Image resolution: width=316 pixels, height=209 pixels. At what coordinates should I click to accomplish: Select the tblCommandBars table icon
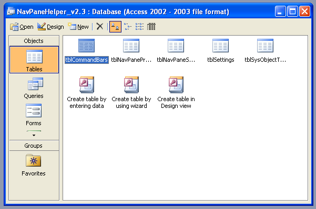coord(86,46)
